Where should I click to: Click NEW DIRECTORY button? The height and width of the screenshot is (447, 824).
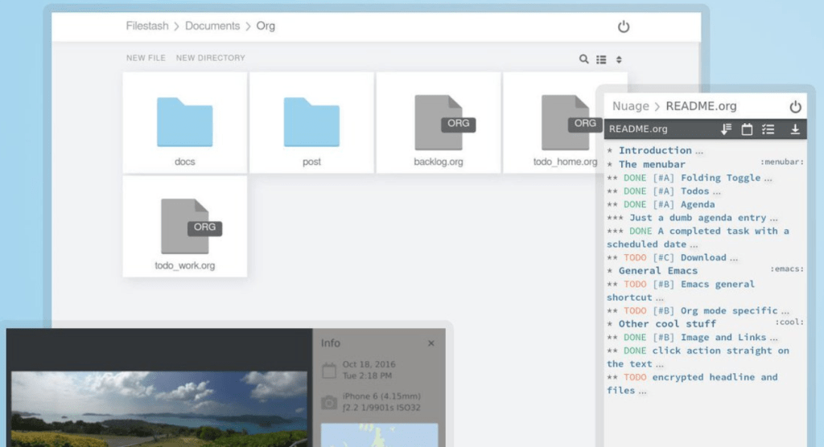(211, 58)
